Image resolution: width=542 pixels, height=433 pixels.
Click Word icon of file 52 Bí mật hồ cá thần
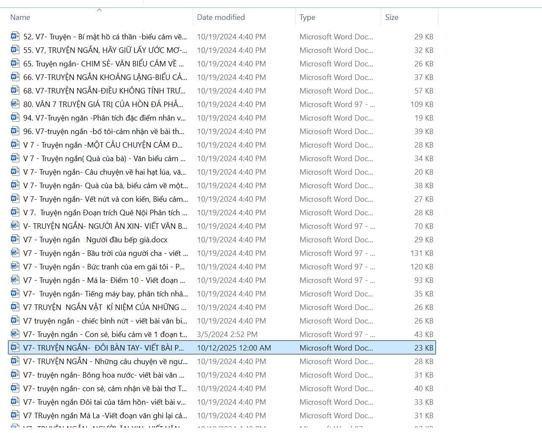click(x=15, y=36)
